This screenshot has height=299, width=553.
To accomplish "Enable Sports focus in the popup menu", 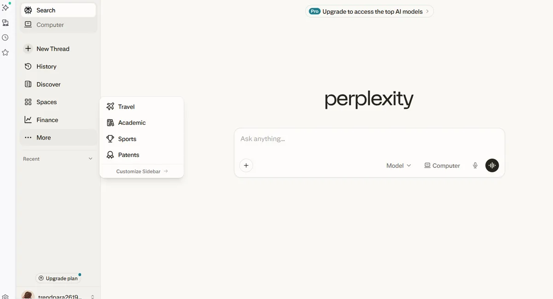I will point(127,139).
